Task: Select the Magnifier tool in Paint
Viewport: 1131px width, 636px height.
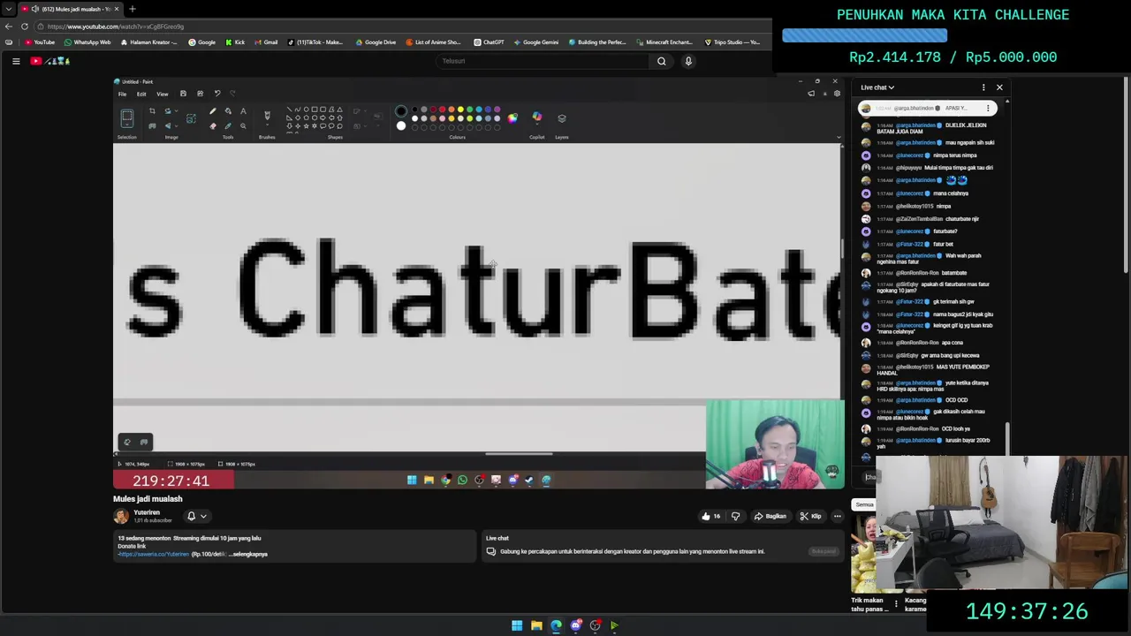Action: pos(243,125)
